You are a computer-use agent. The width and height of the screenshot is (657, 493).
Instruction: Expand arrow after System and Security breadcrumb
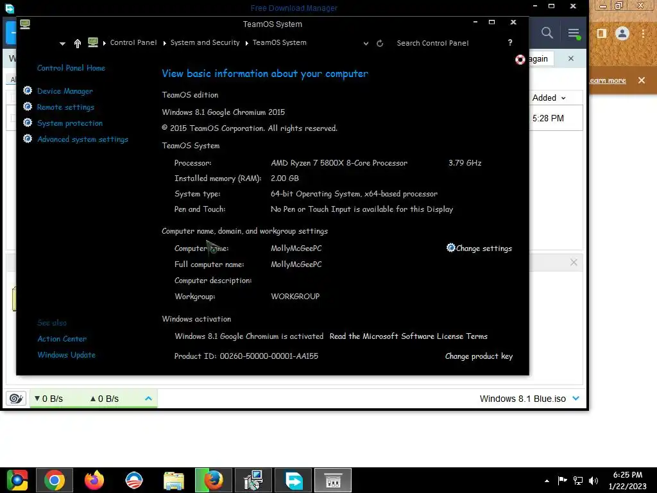246,43
